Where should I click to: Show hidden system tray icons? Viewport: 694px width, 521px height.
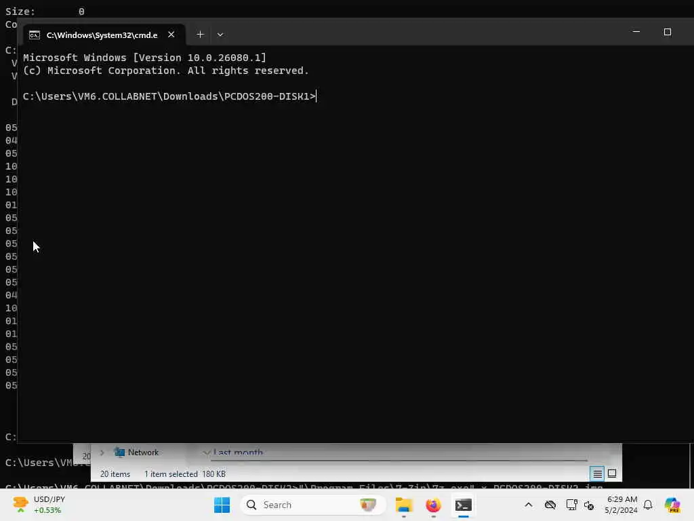(x=529, y=505)
